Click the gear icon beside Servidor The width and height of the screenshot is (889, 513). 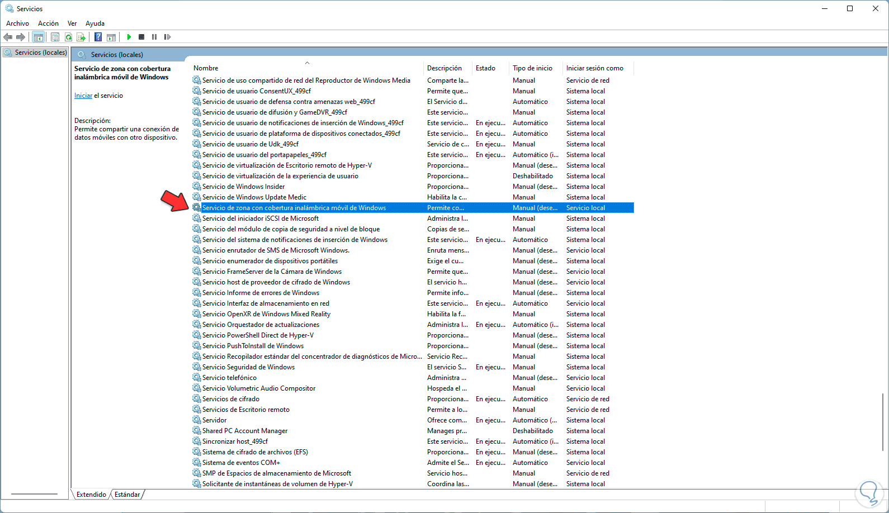(197, 420)
